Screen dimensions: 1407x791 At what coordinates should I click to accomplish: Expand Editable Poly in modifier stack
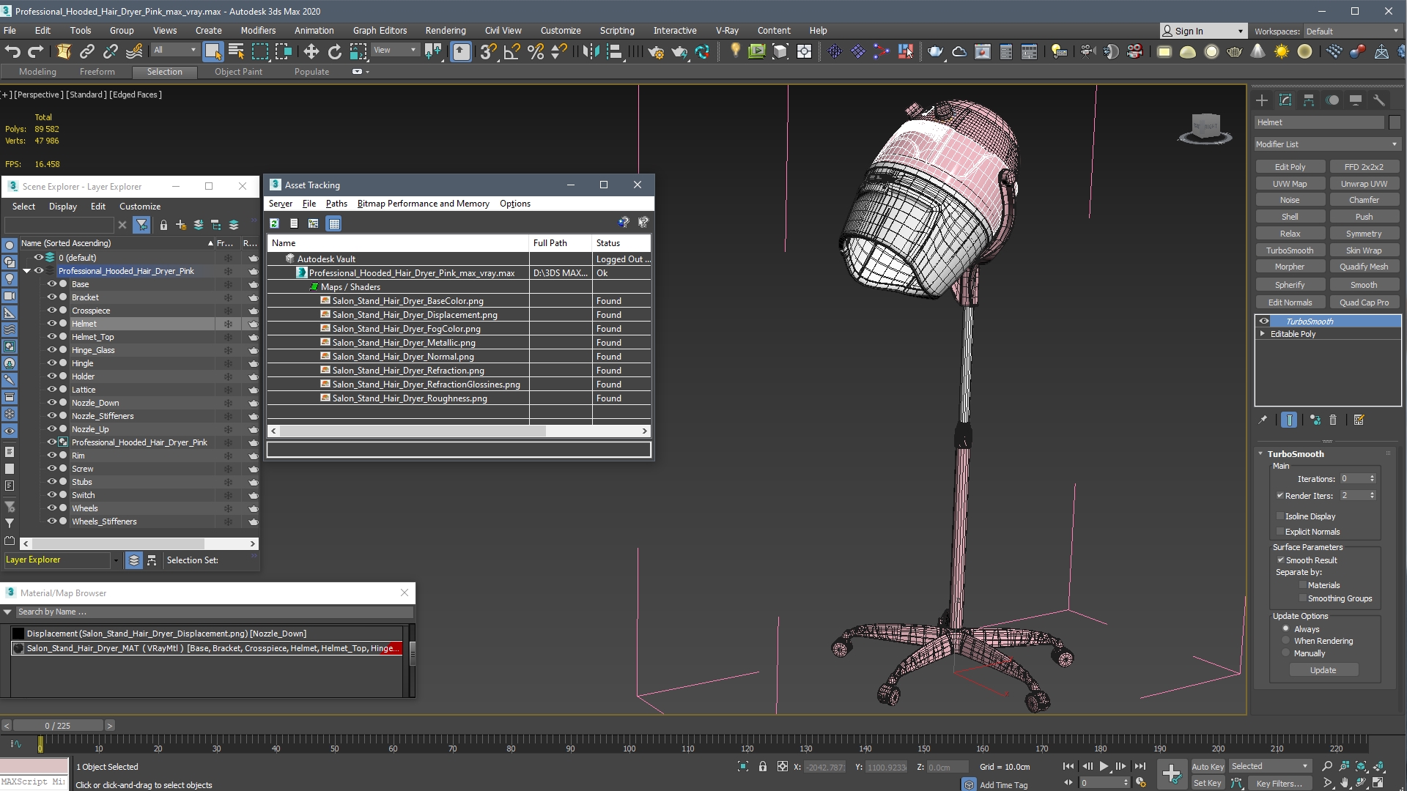point(1263,333)
